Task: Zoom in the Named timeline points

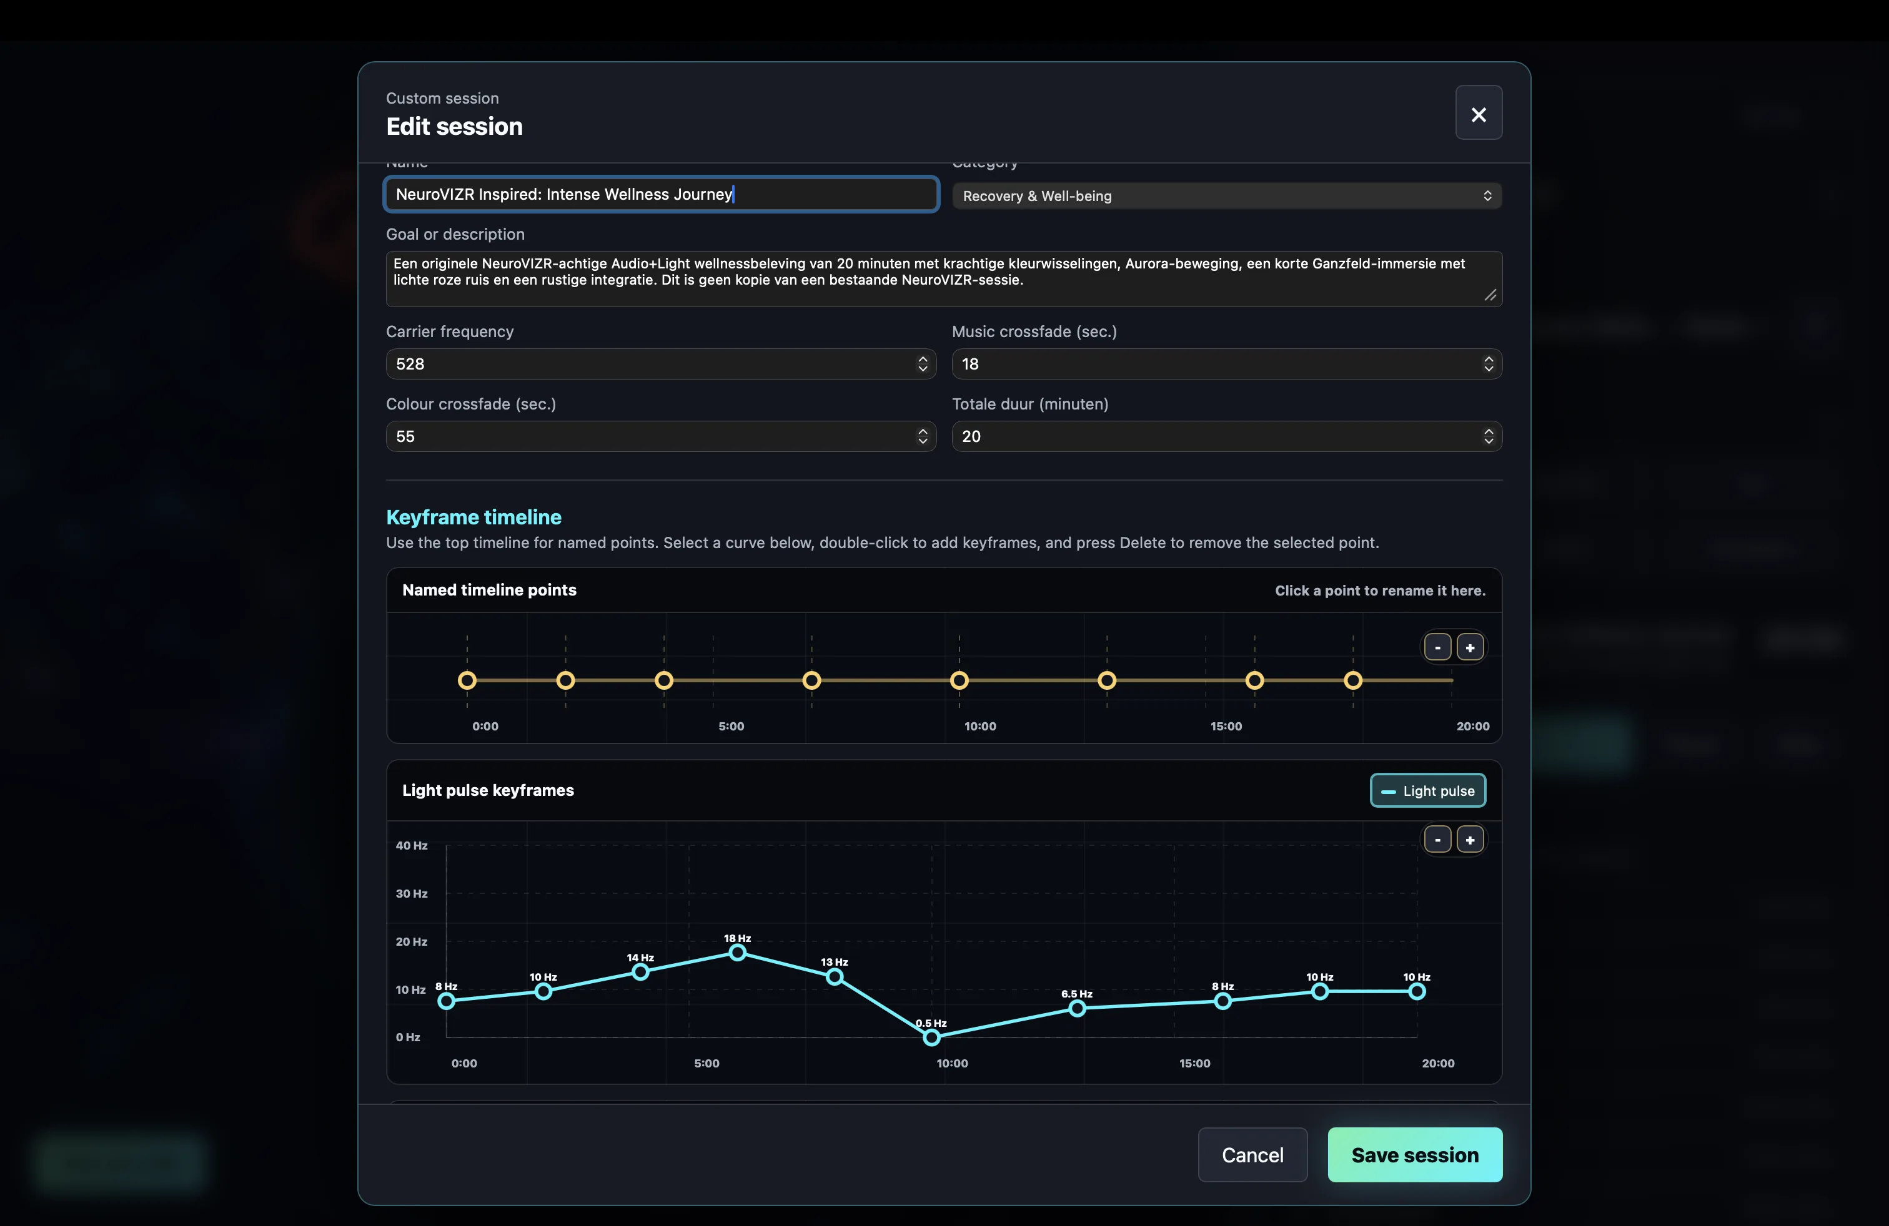Action: [1470, 647]
